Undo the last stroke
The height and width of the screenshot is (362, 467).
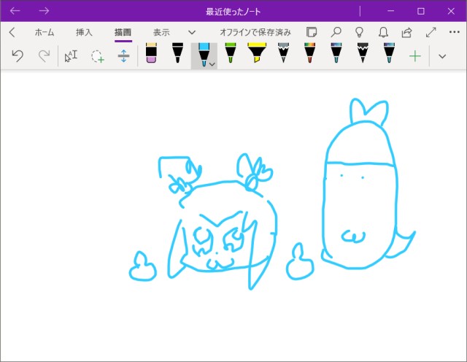18,56
